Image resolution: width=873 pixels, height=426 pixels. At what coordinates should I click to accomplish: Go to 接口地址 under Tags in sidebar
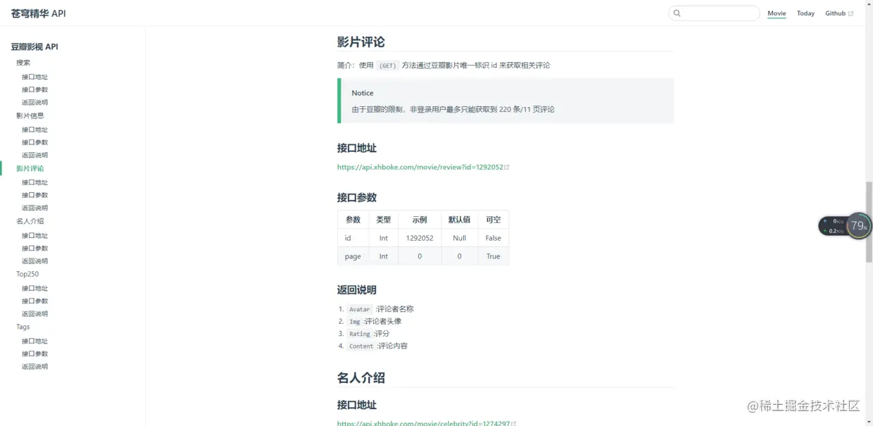(x=34, y=341)
